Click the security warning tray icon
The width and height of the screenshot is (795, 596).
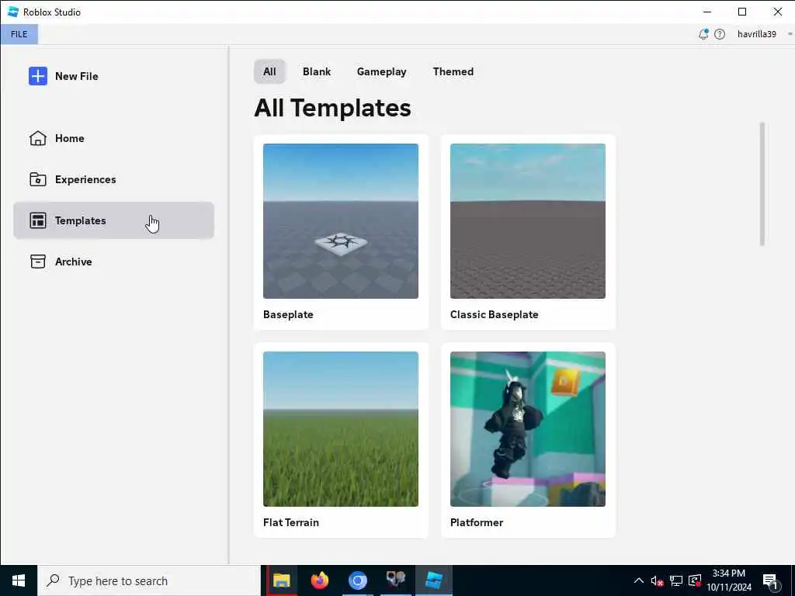695,580
